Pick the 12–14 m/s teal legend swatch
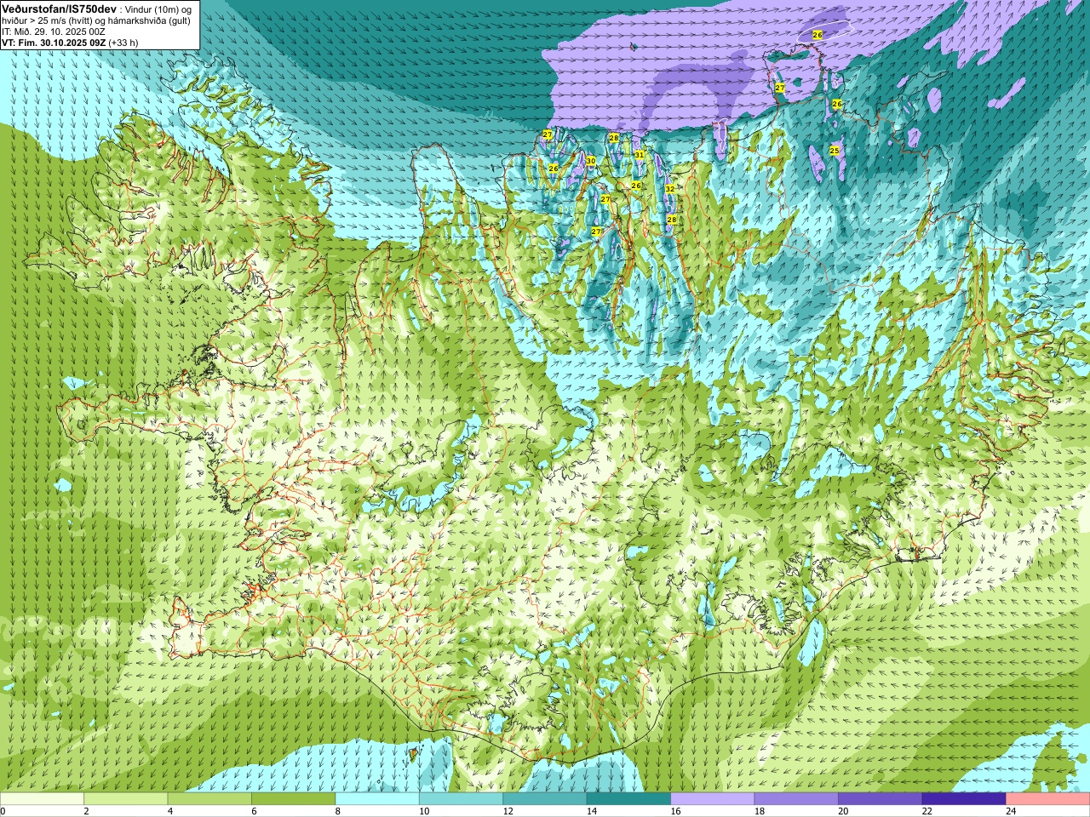This screenshot has width=1090, height=817. point(545,799)
